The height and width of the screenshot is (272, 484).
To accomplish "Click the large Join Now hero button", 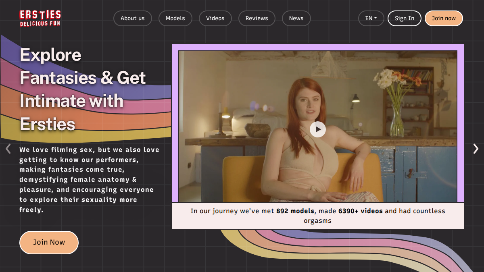I will point(49,243).
